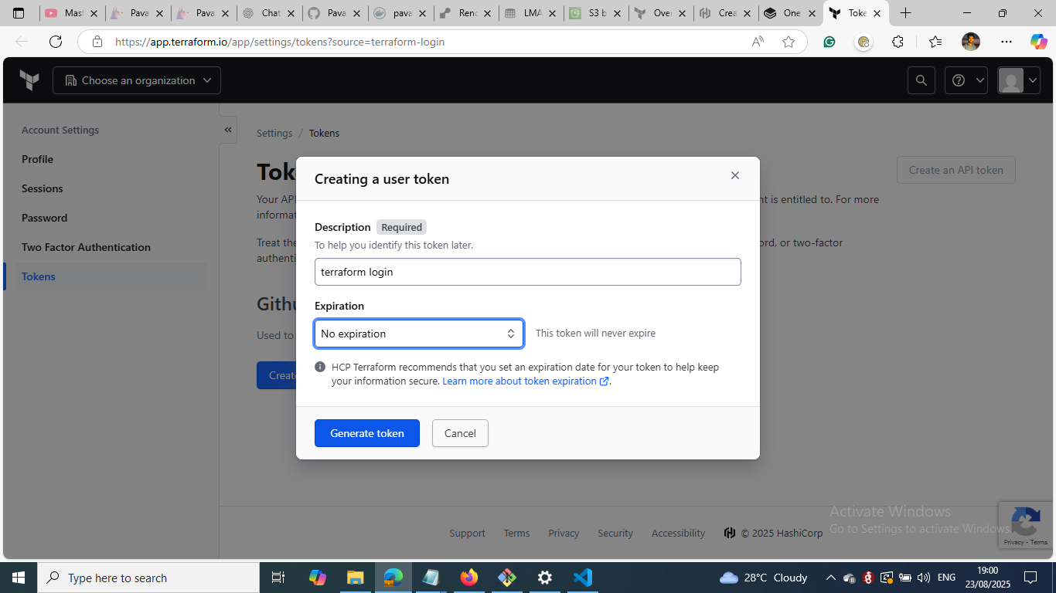
Task: Open Firefox from the taskbar
Action: pyautogui.click(x=468, y=578)
